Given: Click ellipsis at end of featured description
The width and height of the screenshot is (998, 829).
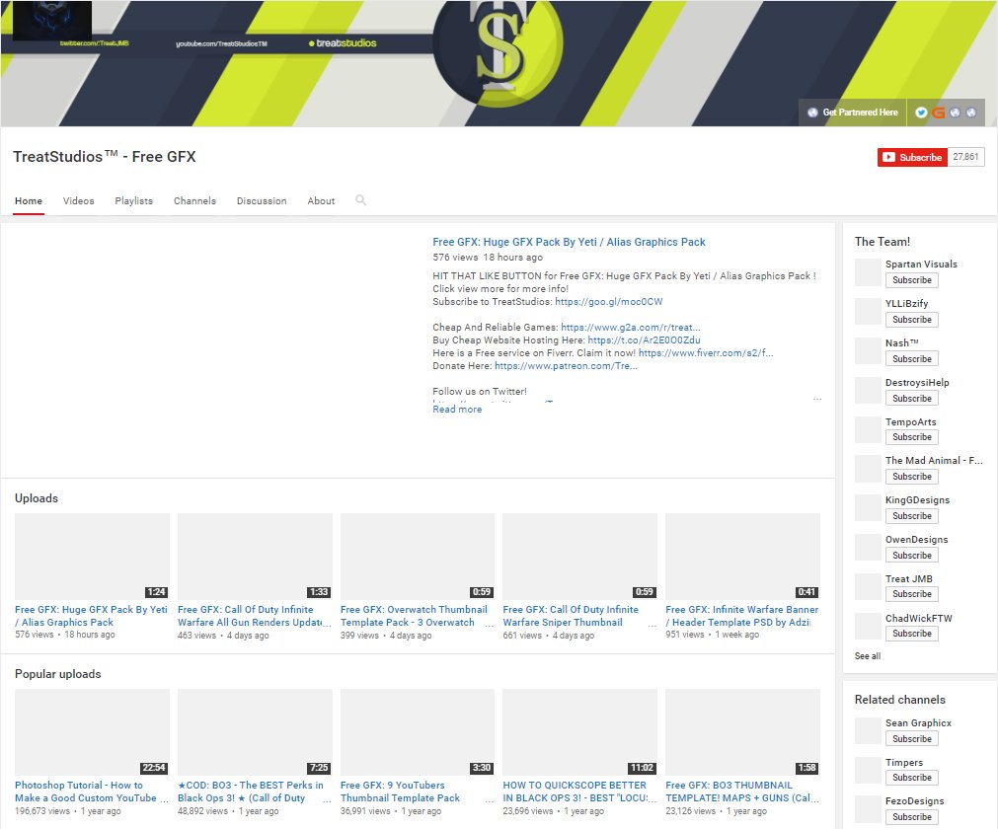Looking at the screenshot, I should click(817, 399).
